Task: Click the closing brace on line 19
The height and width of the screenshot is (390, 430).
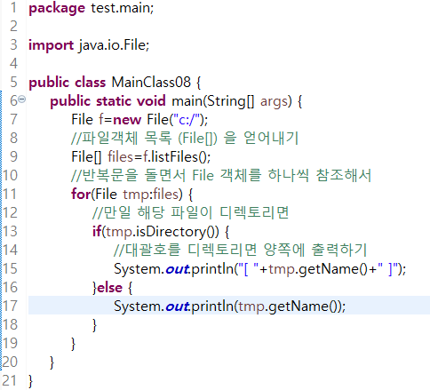Action: click(x=73, y=344)
